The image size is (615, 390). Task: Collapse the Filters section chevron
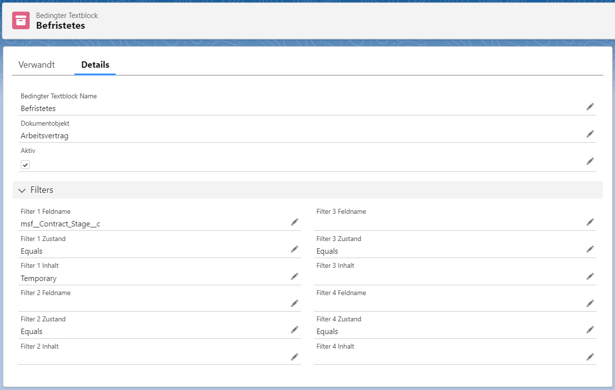(x=22, y=190)
